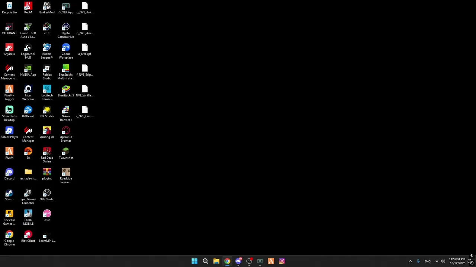Select the Rocket League desktop icon
Screen dimensions: 476x267
coord(47,52)
